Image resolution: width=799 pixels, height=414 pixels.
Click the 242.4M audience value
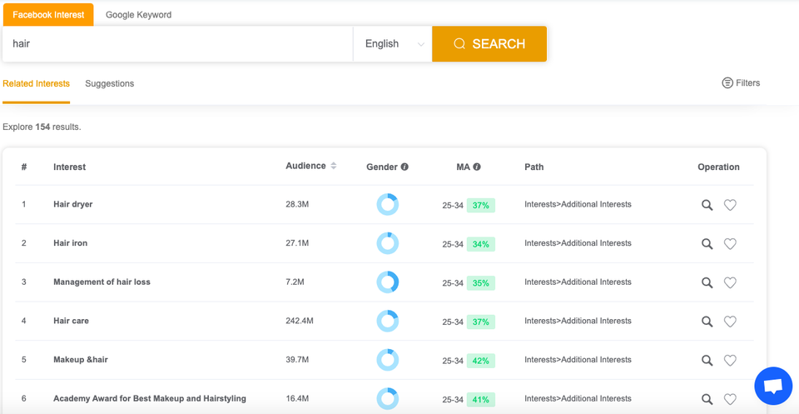(300, 321)
